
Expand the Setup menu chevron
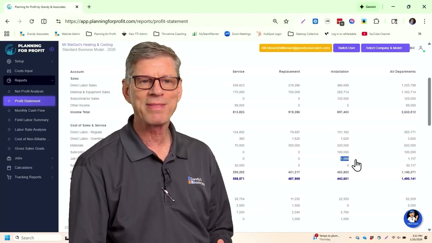[52, 61]
